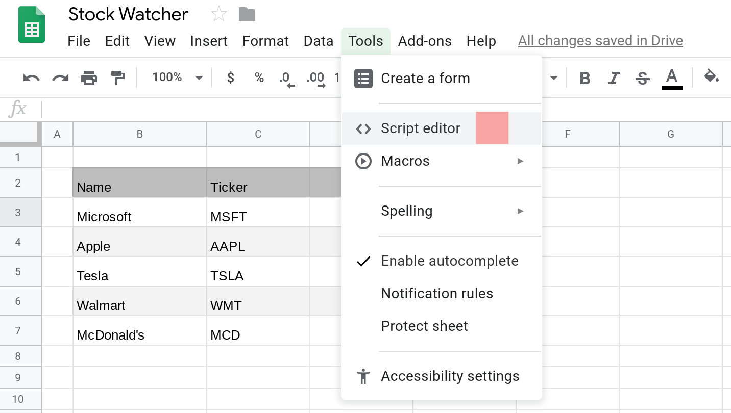Expand the Spelling submenu
731x413 pixels.
point(441,211)
